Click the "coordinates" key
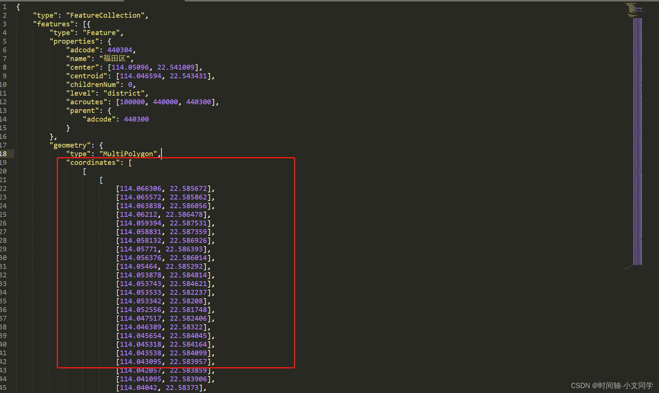Viewport: 659px width, 393px height. (x=93, y=163)
